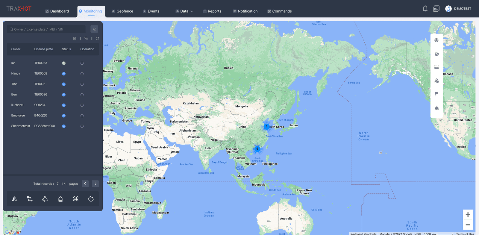
Task: Click the License plate column header
Action: (43, 49)
